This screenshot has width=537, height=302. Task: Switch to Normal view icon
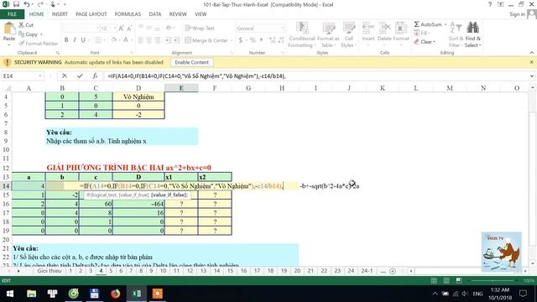434,281
